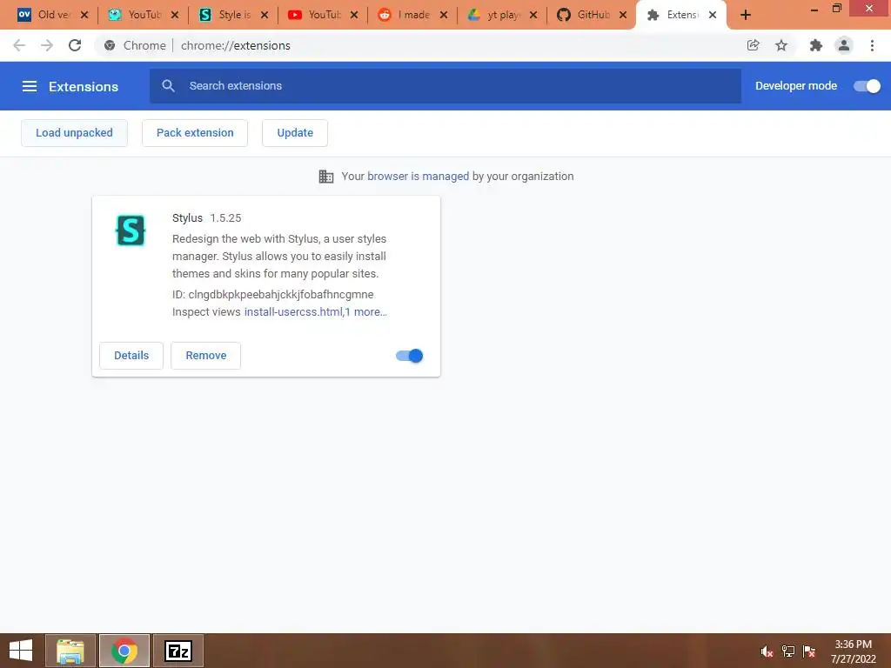
Task: Open Action Center flag icon
Action: coord(809,651)
